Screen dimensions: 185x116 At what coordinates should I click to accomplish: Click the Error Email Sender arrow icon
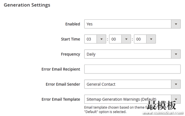coord(176,84)
